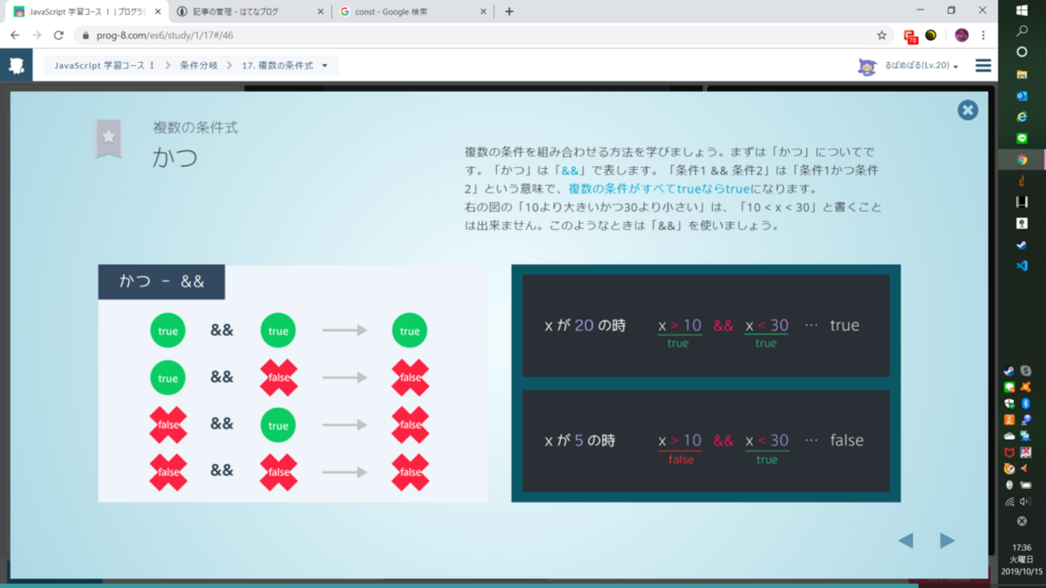Screen dimensions: 1046x588
Task: Open File Explorer from the taskbar
Action: tap(1022, 74)
